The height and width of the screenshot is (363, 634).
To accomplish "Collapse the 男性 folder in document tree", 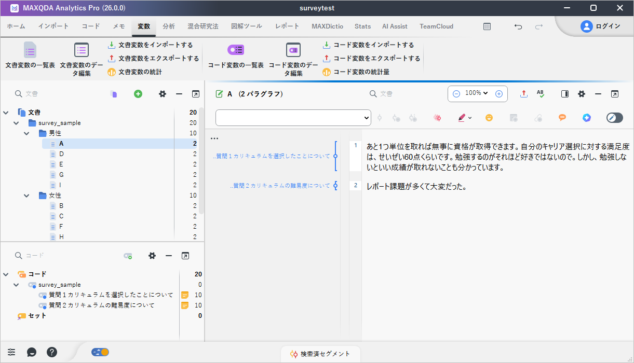I will pyautogui.click(x=26, y=133).
